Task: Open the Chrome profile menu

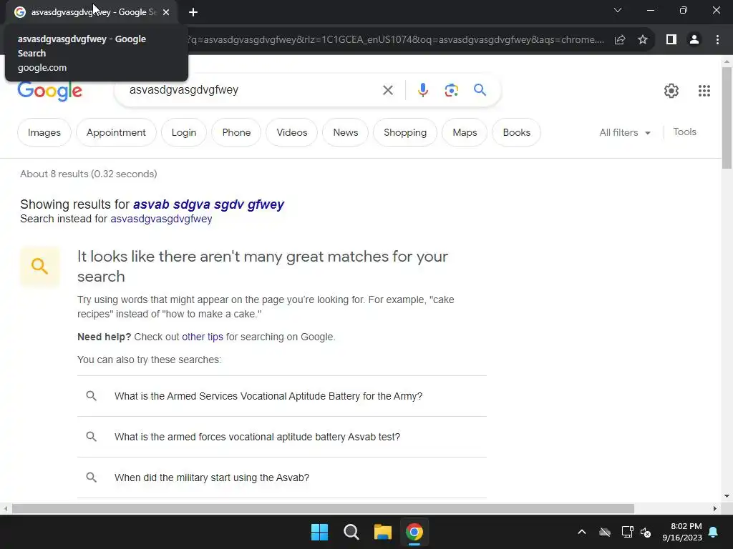Action: coord(694,40)
